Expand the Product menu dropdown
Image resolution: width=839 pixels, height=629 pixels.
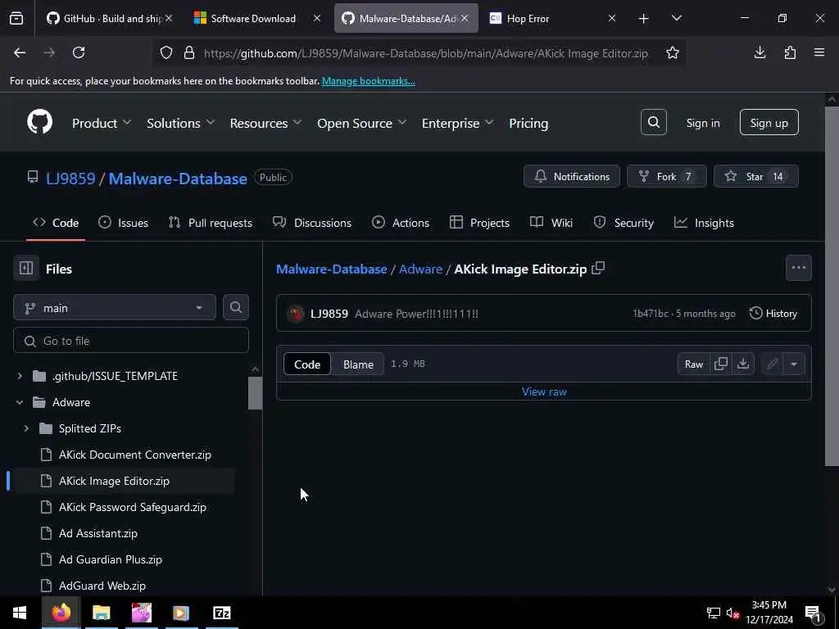tap(102, 123)
